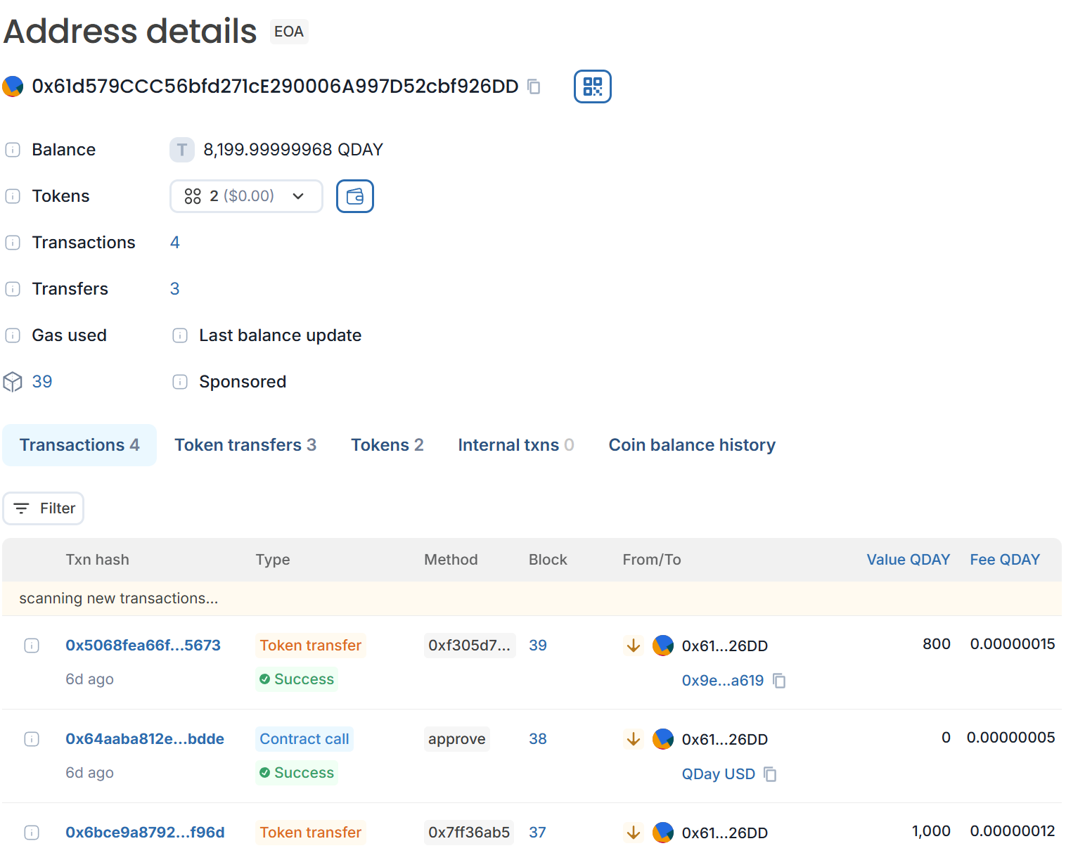The width and height of the screenshot is (1066, 853).
Task: Click the address identicon avatar at top
Action: (x=13, y=86)
